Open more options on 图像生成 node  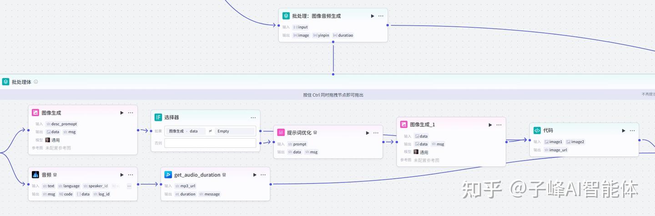click(x=131, y=113)
